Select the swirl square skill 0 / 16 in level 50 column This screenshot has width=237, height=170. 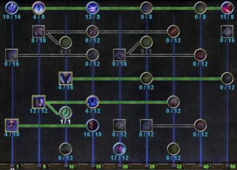227,31
